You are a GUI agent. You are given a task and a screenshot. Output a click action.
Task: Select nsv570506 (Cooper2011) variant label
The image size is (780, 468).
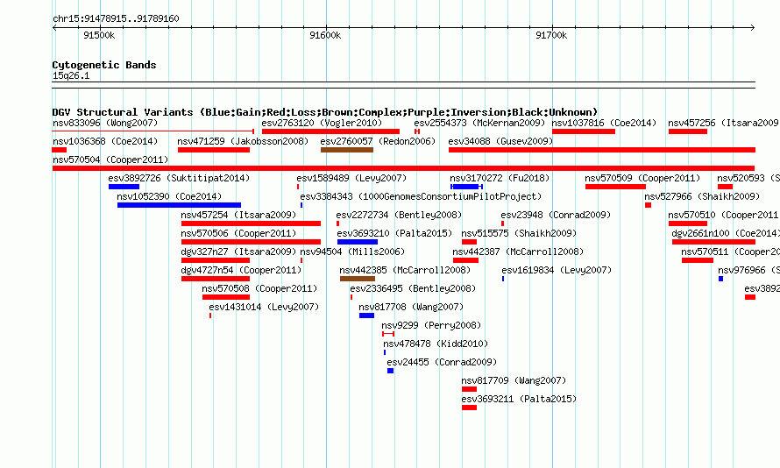click(238, 233)
